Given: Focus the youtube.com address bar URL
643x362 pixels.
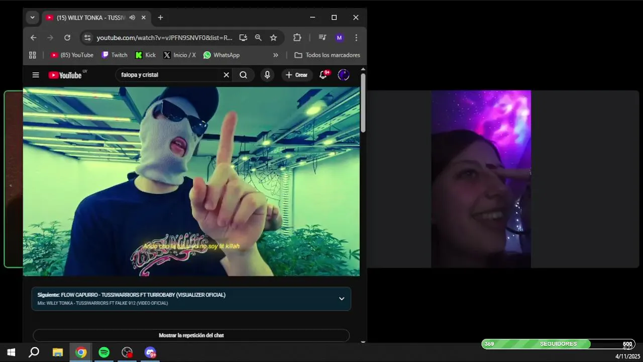Looking at the screenshot, I should (x=164, y=38).
